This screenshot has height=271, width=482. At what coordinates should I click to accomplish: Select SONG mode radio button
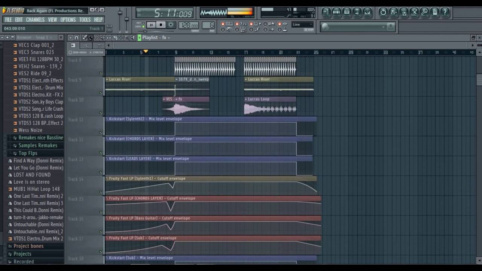click(x=143, y=27)
